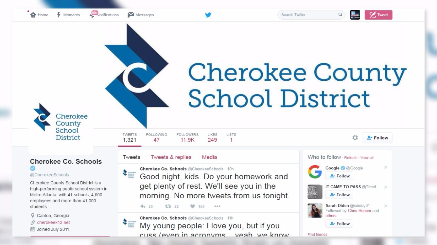
Task: Switch to the Media tab
Action: (x=209, y=157)
